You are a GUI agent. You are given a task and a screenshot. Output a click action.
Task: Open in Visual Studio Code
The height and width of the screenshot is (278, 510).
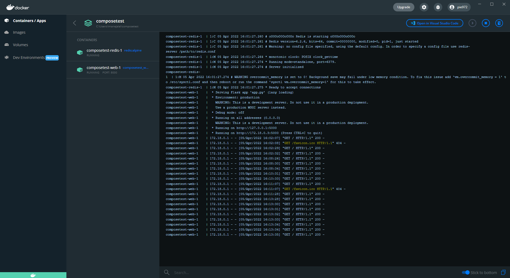coord(435,23)
